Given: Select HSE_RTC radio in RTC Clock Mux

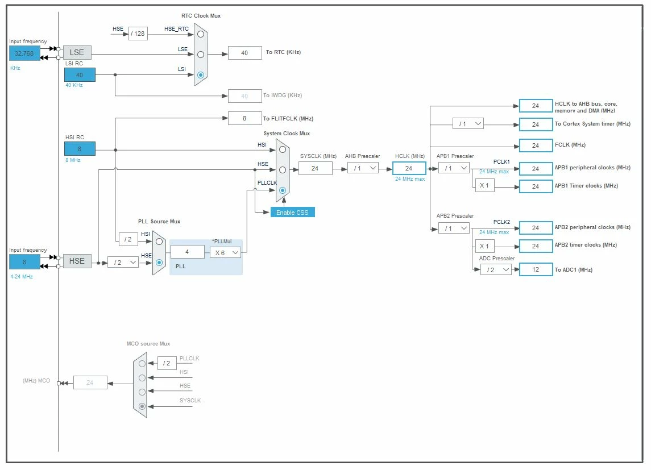Looking at the screenshot, I should (x=201, y=34).
